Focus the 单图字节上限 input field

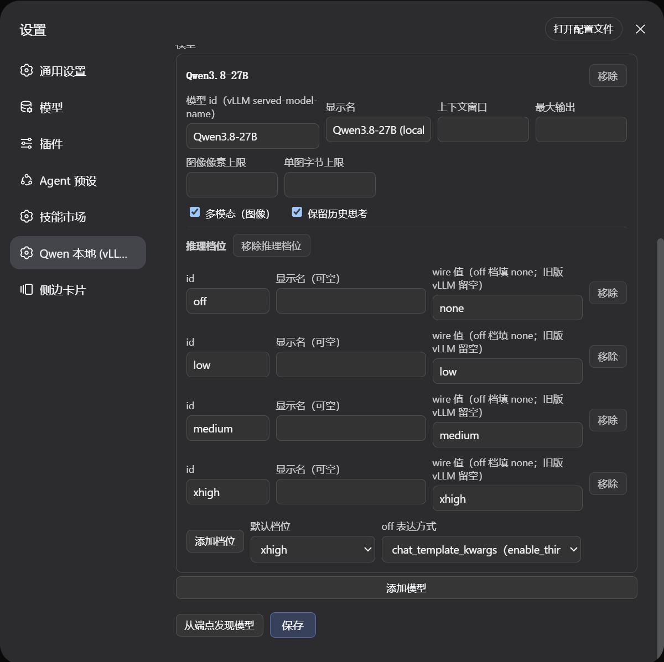click(330, 185)
